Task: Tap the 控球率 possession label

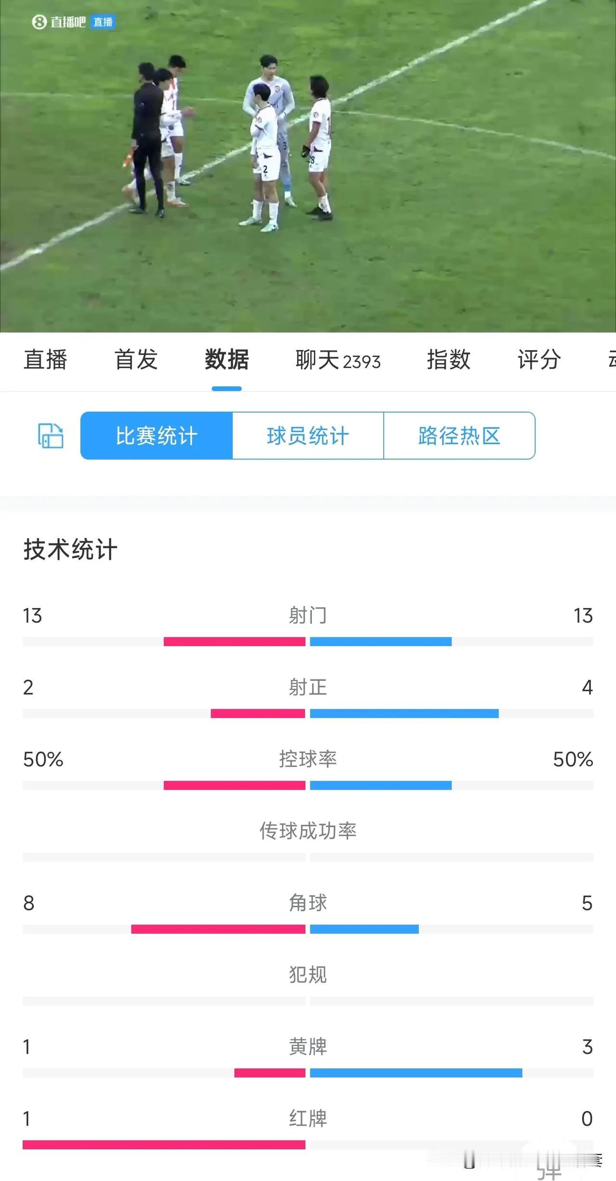Action: click(x=308, y=759)
